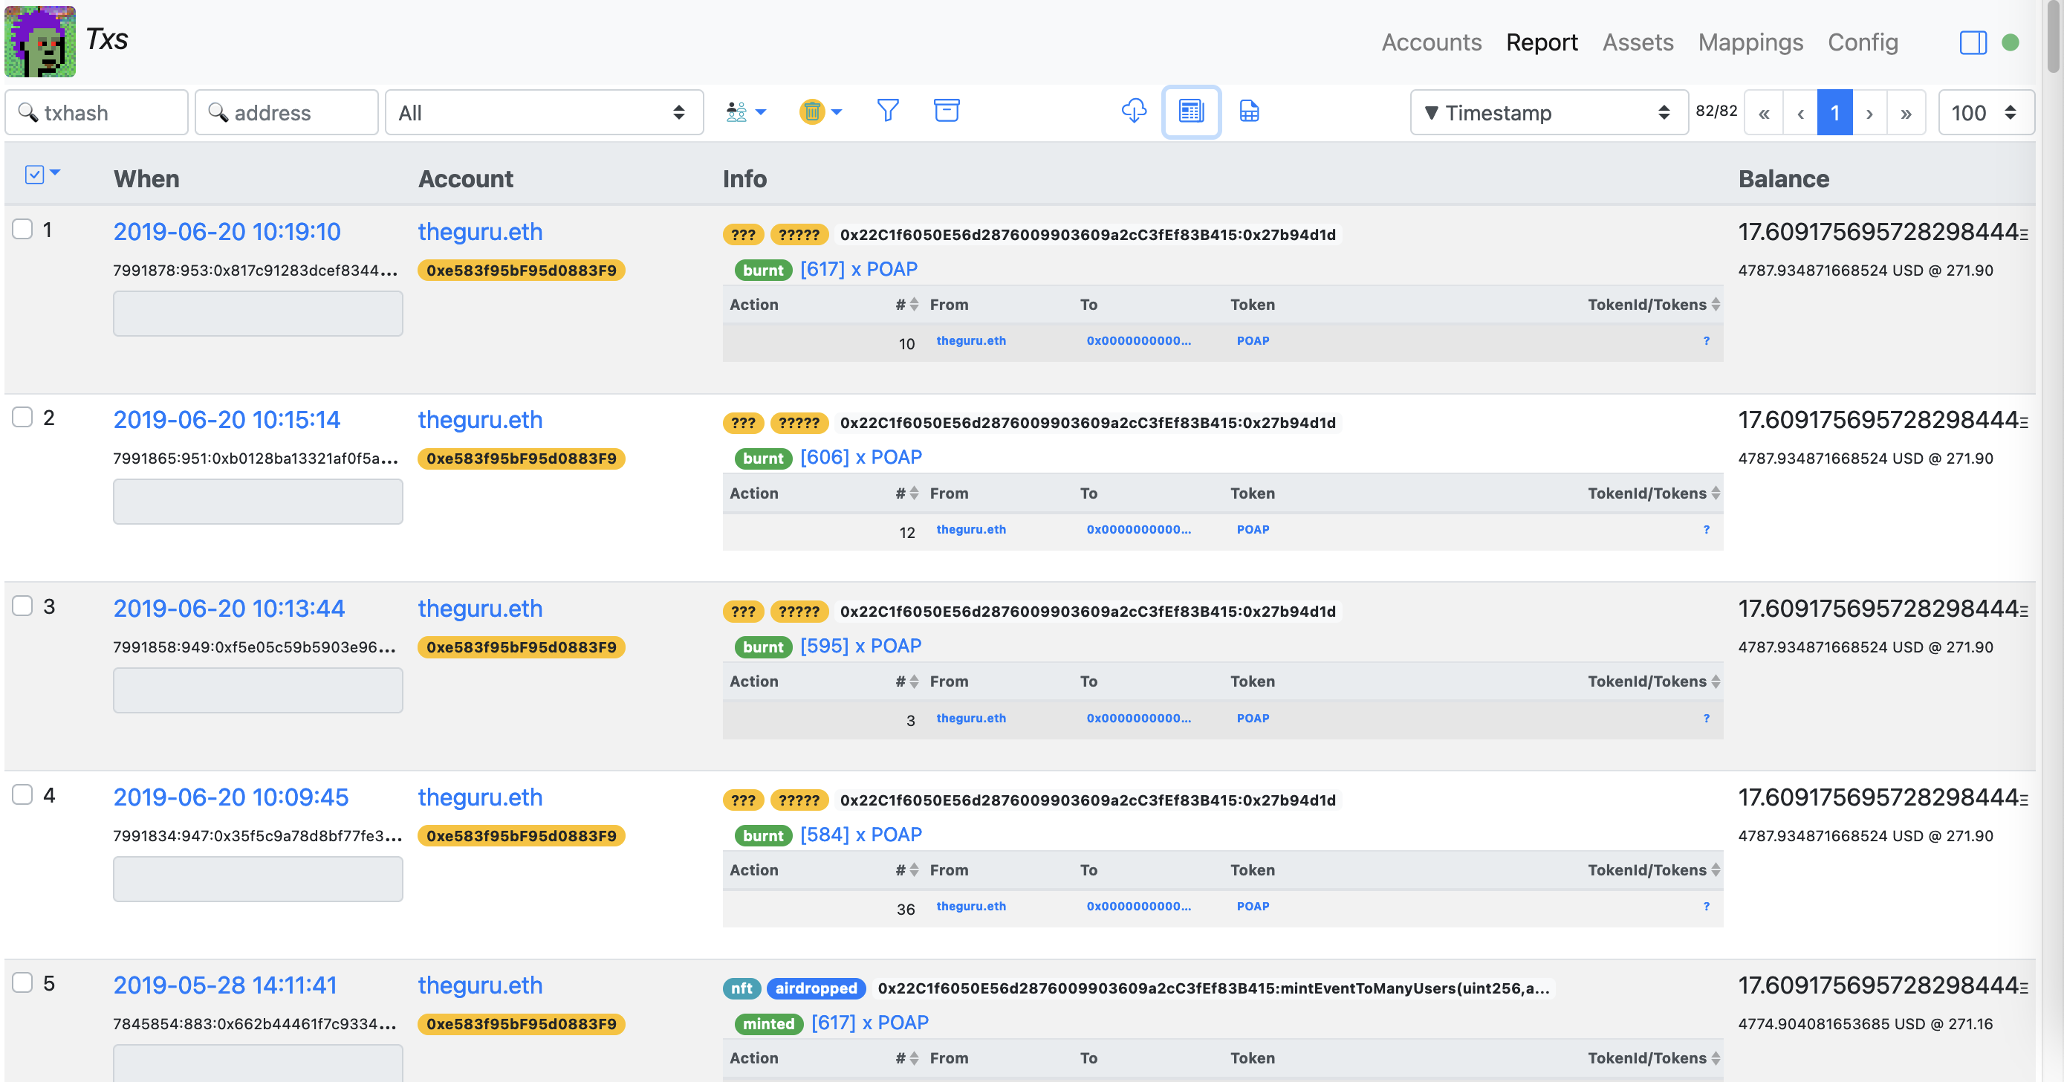Open transaction 2019-06-20 10:15:14
The image size is (2064, 1082).
[x=227, y=420]
